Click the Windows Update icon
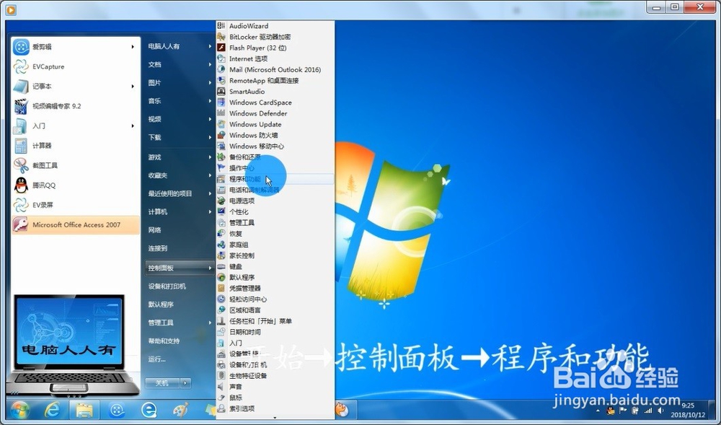Image resolution: width=721 pixels, height=425 pixels. 221,125
